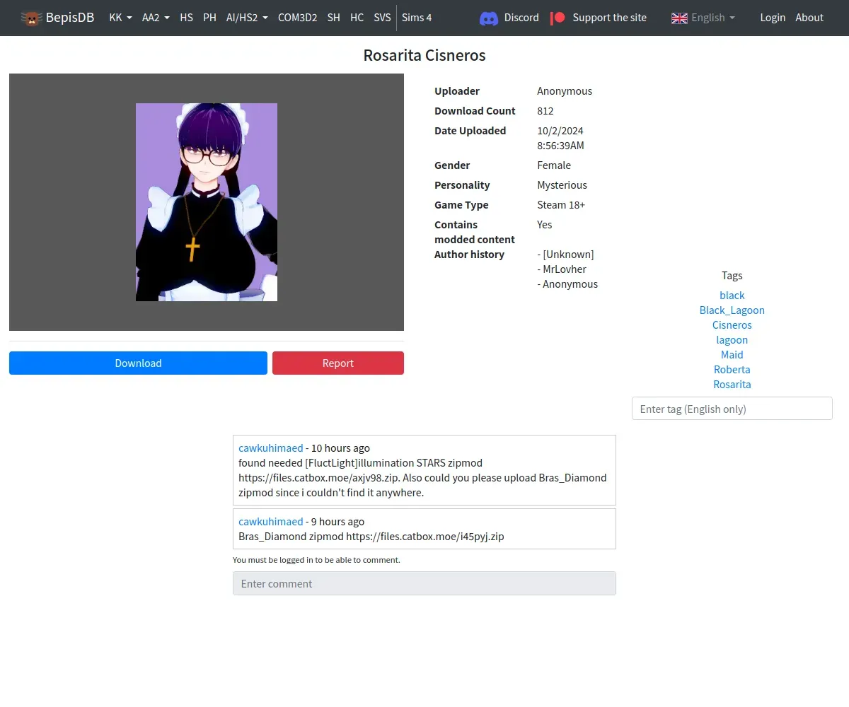Viewport: 849px width, 707px height.
Task: Click the Rosarita Cisneros page title
Action: coord(424,55)
